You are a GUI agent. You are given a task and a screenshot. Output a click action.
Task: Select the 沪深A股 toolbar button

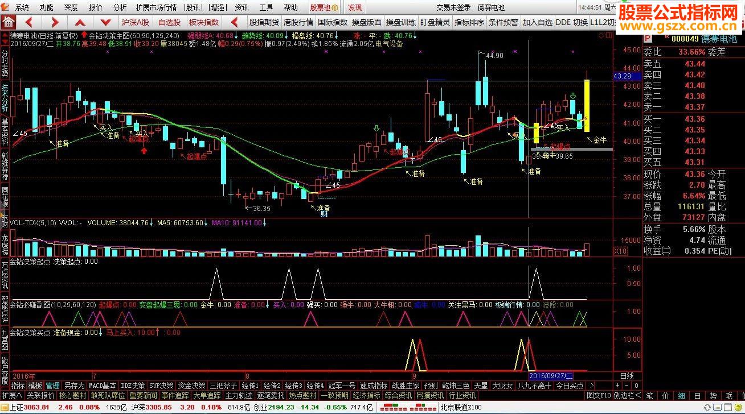point(135,22)
